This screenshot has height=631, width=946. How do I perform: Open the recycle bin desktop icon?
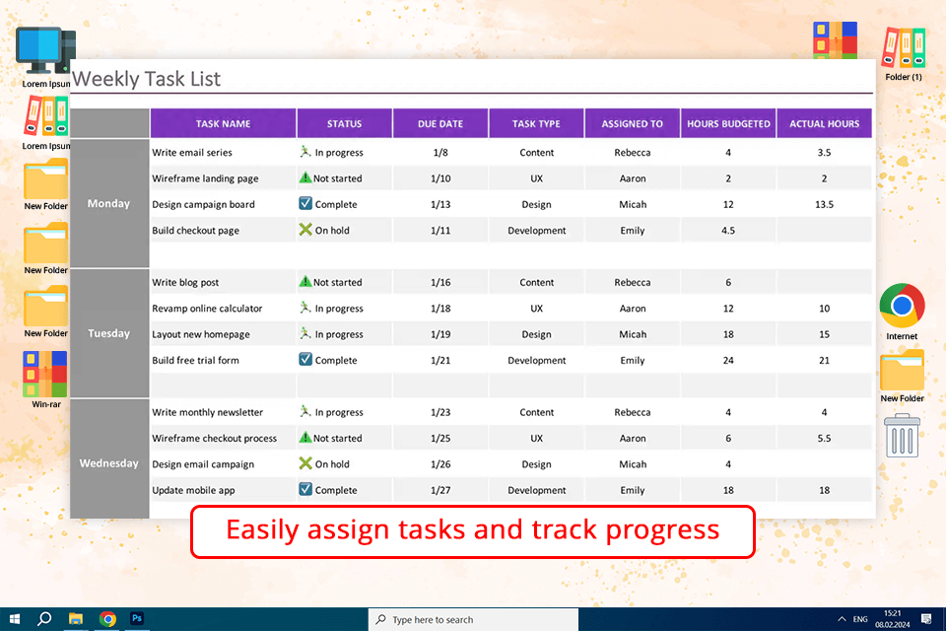902,436
